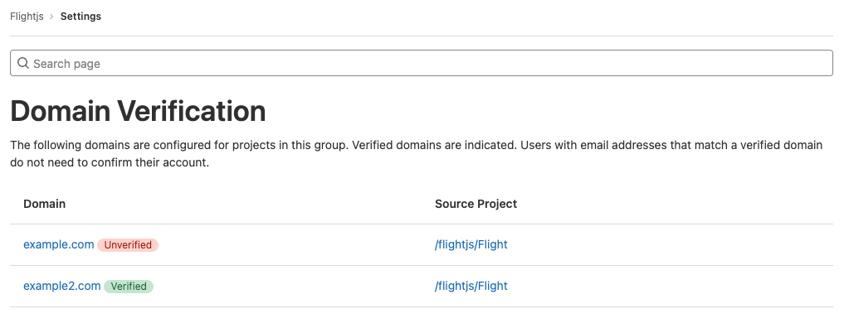Click the domains description paragraph

coord(417,154)
